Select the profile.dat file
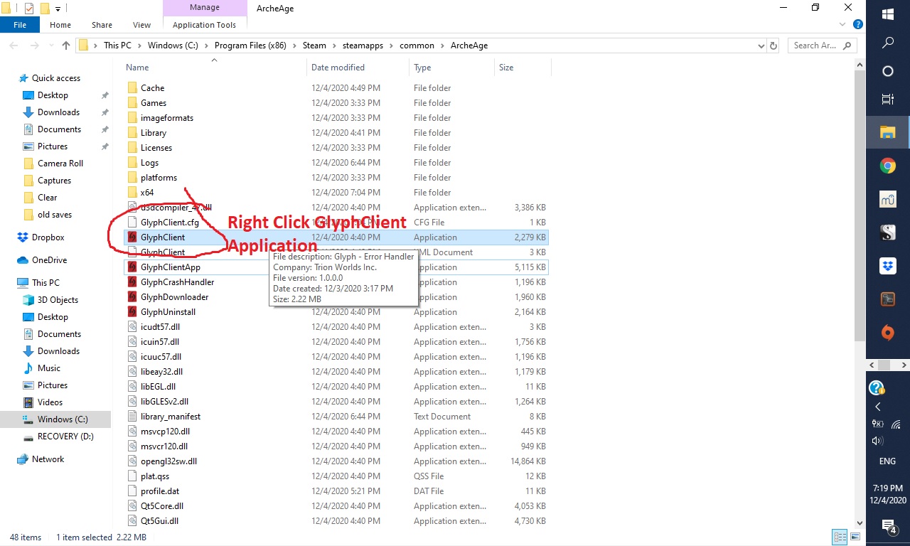910x546 pixels. coord(160,491)
